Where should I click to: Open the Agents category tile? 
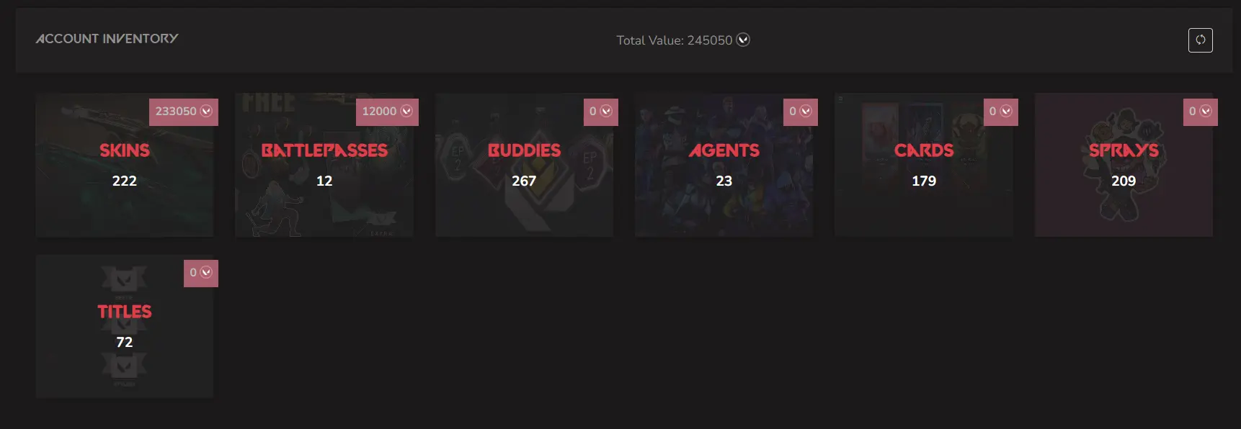724,165
